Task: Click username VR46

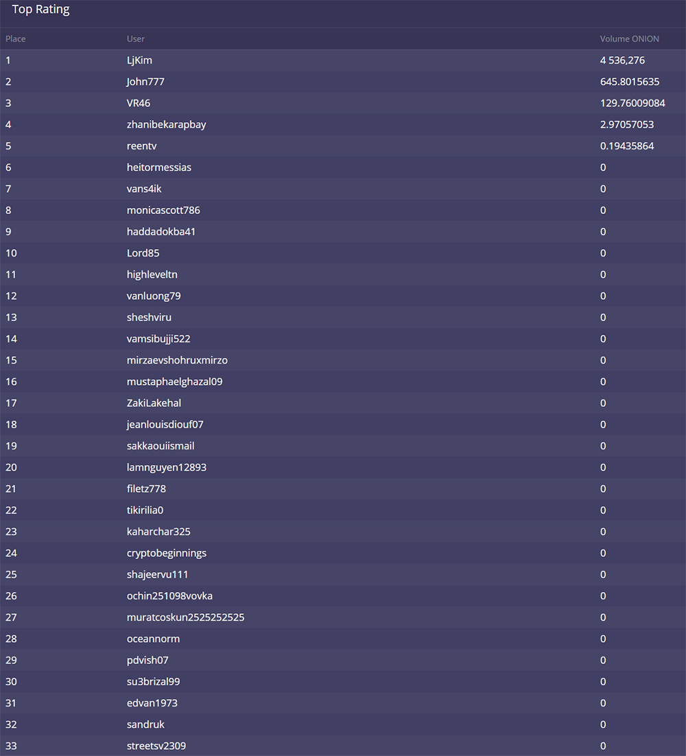Action: click(139, 103)
